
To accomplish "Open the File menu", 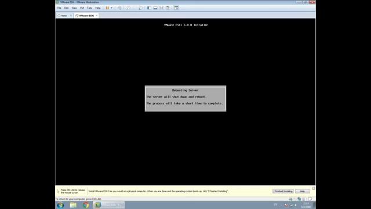I will click(59, 8).
